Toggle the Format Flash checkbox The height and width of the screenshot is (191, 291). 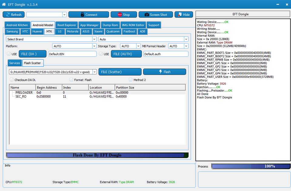[71, 80]
